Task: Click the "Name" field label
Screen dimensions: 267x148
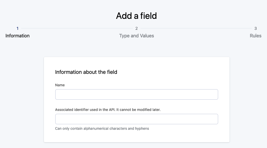Action: click(60, 85)
